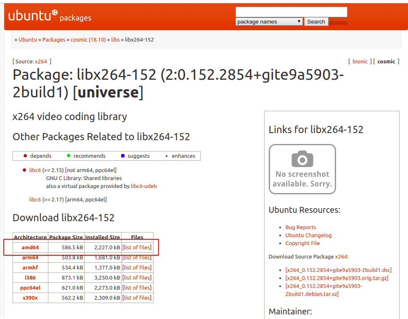Download the i386 architecture package
Screen dimensions: 408x319
(x=30, y=278)
